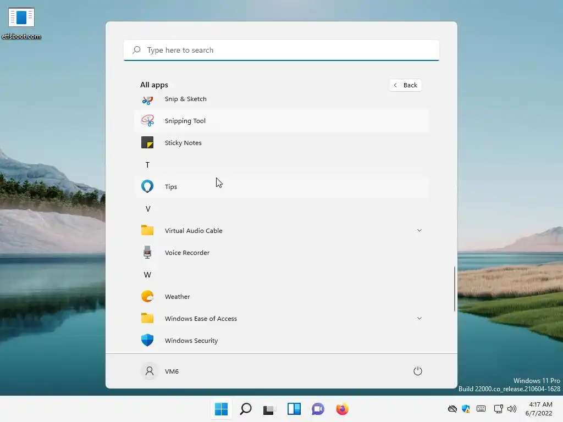
Task: Jump to letter V section header
Action: tap(147, 208)
